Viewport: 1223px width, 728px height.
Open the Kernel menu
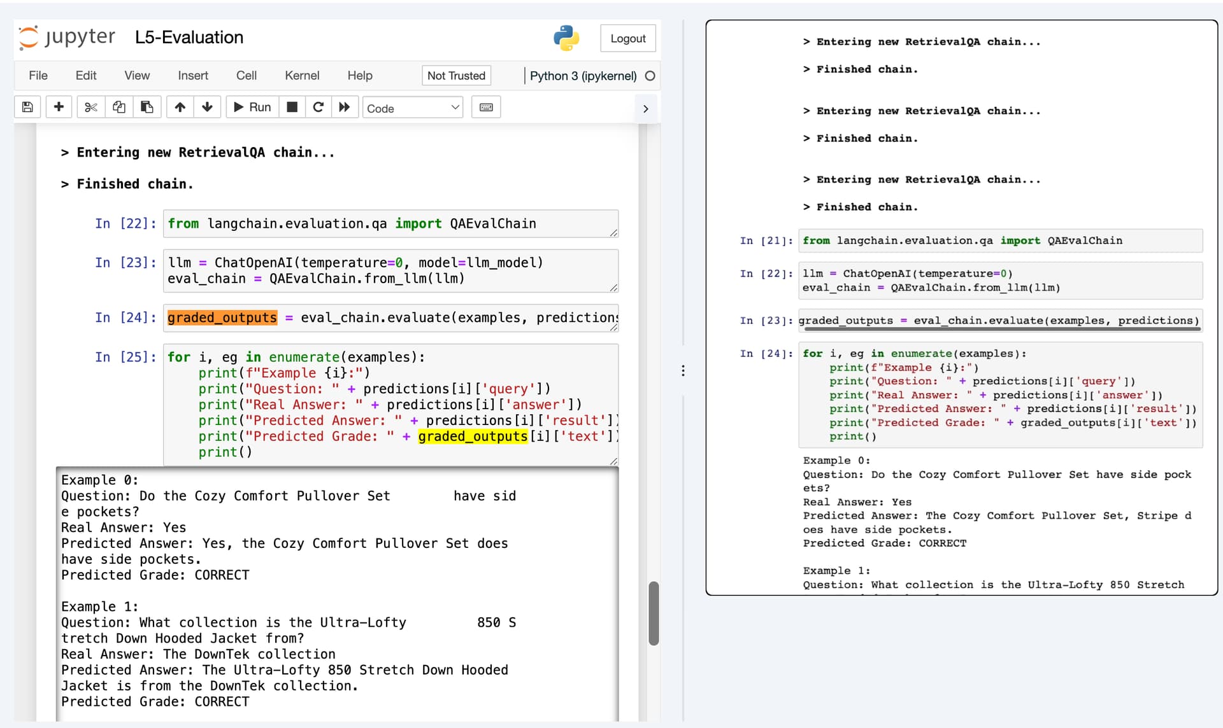point(302,76)
